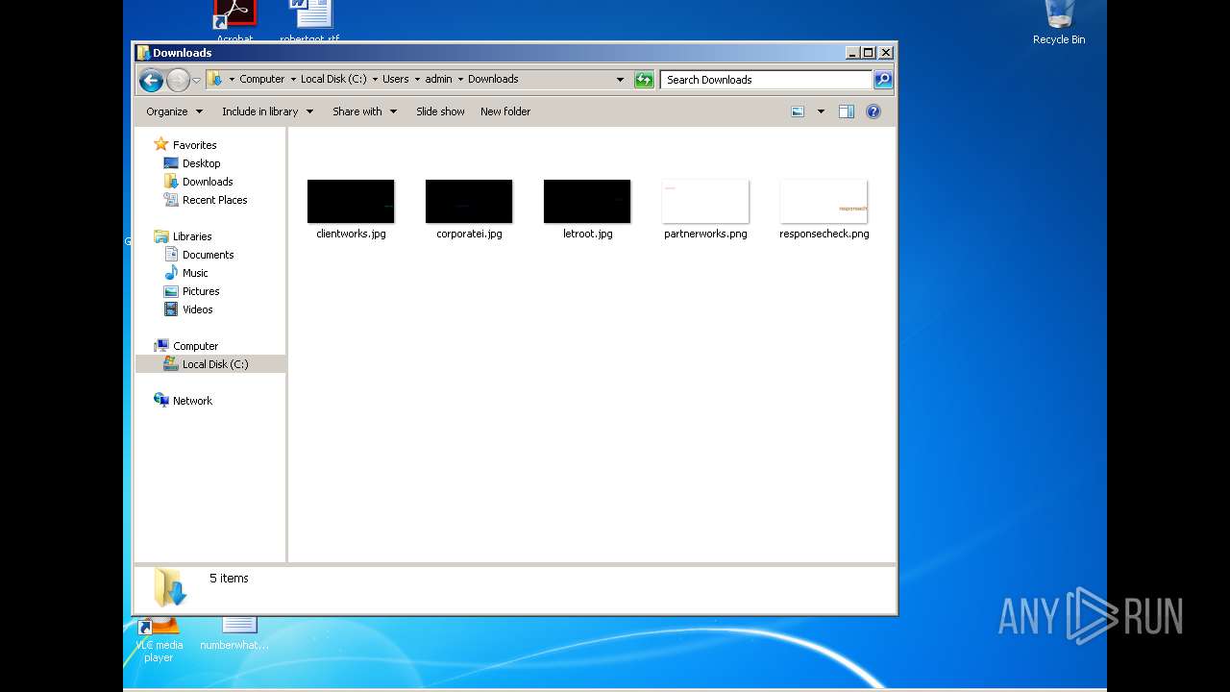Click the 5 items text in details pane
The width and height of the screenshot is (1230, 692).
point(229,578)
